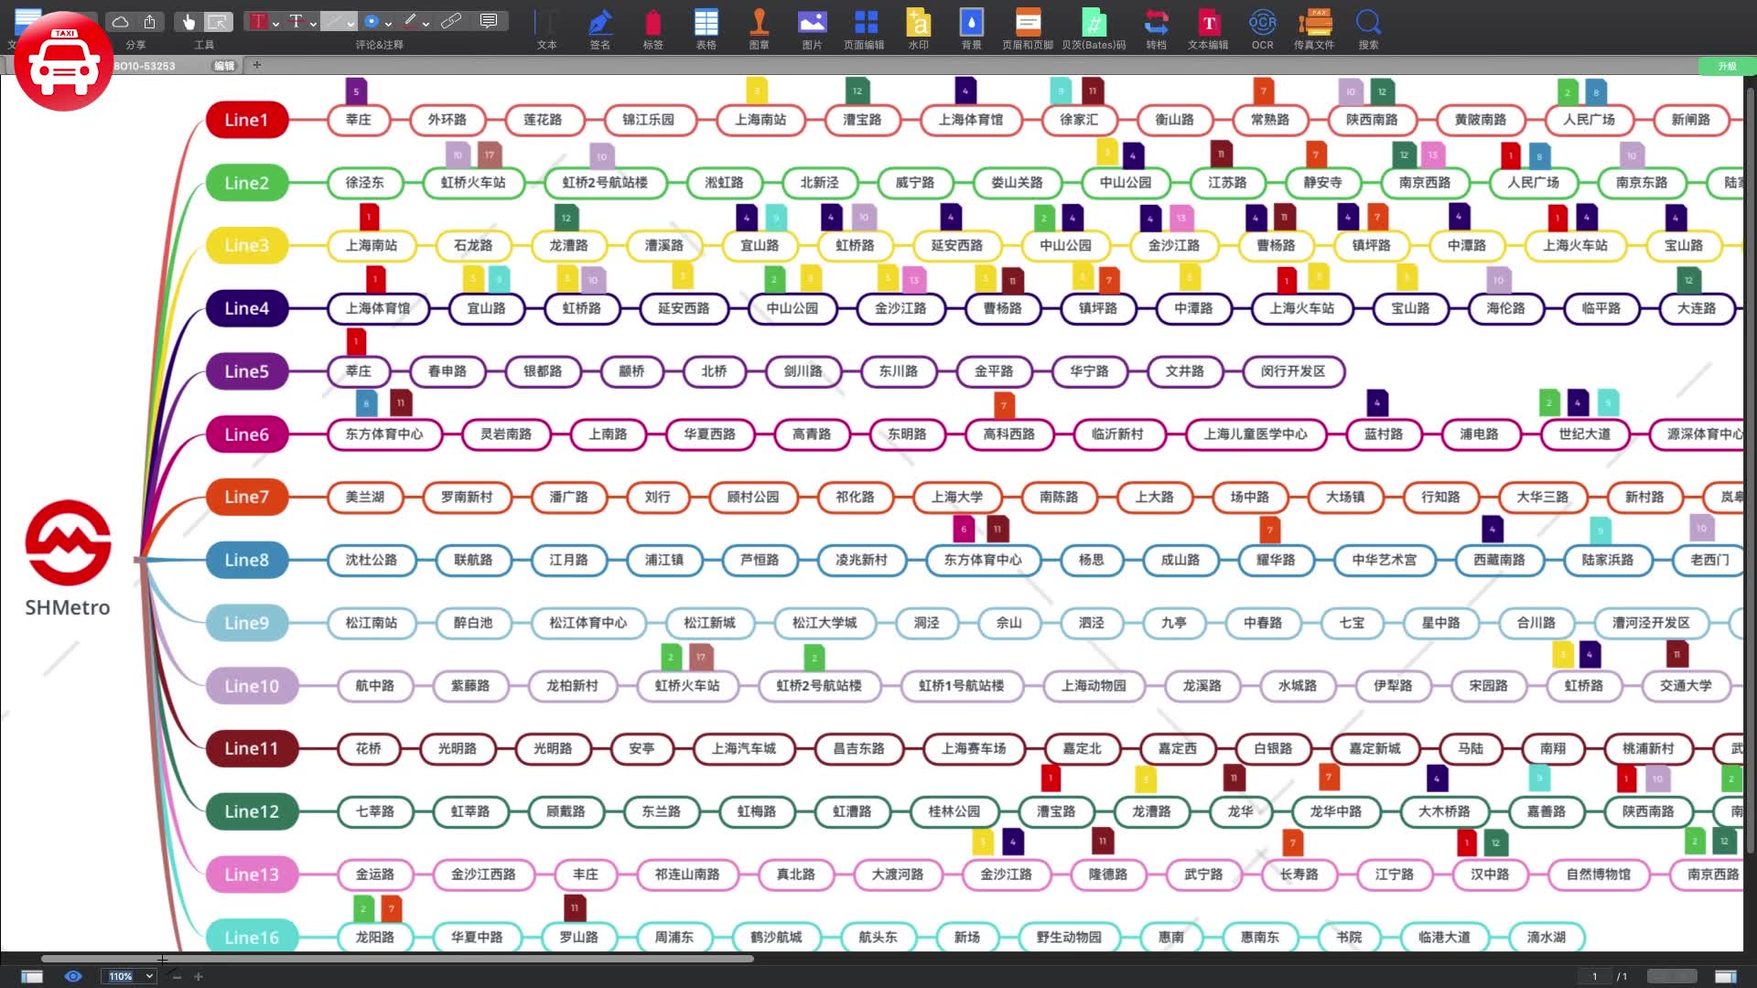The width and height of the screenshot is (1757, 988).
Task: Open the Bates numbering tool
Action: pyautogui.click(x=1094, y=22)
